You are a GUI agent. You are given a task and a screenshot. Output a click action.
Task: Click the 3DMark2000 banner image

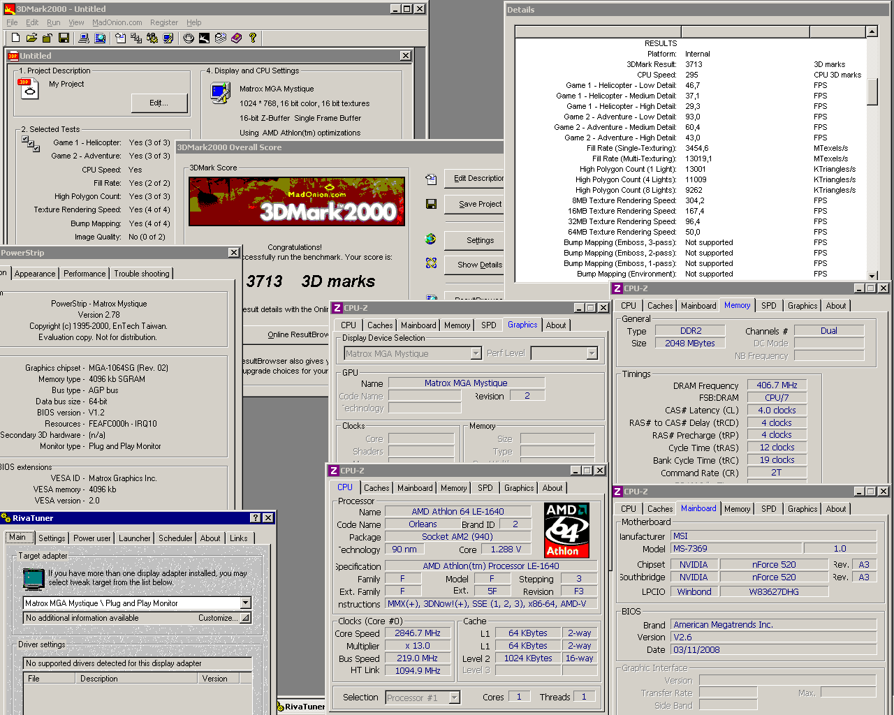pos(297,201)
